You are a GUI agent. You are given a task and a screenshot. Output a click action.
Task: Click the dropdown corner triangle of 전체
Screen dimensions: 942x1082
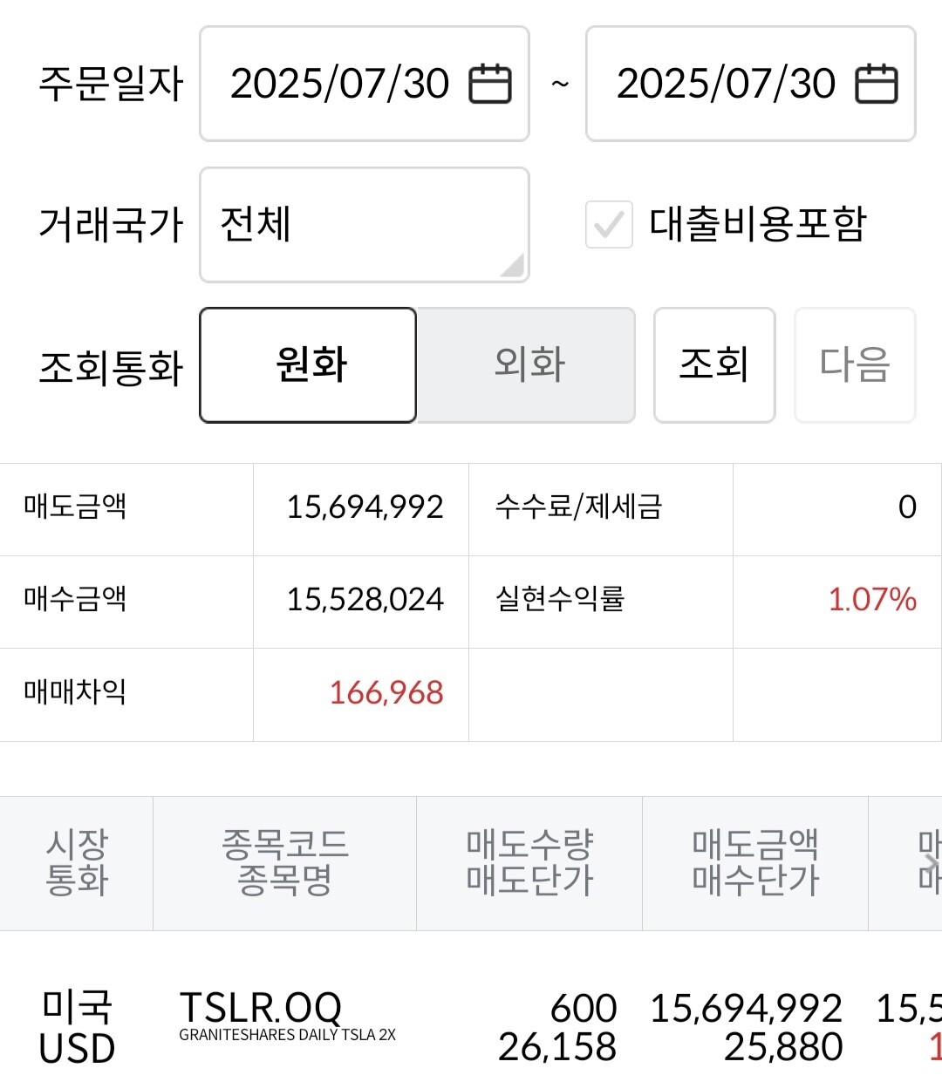coord(513,266)
